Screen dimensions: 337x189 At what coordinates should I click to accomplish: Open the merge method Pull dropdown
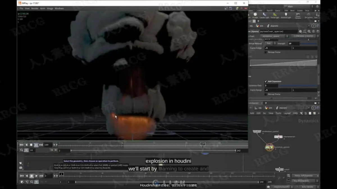click(270, 44)
